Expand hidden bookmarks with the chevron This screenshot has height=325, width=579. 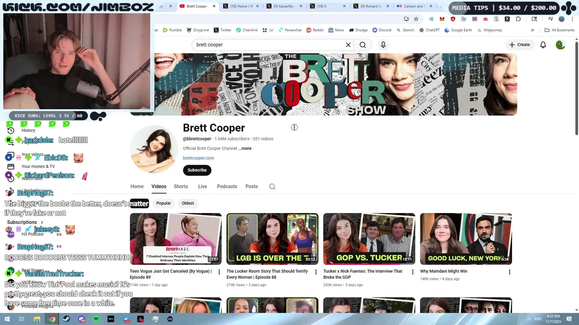[x=532, y=30]
